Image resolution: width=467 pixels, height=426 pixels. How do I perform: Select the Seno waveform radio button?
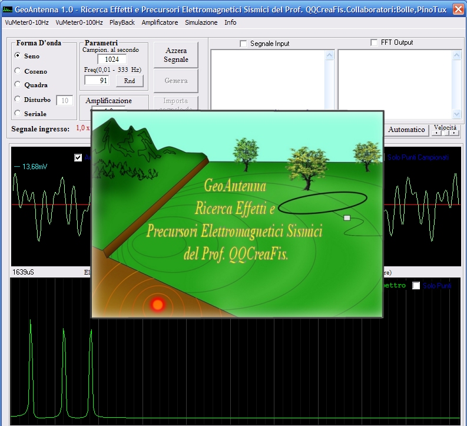[18, 56]
